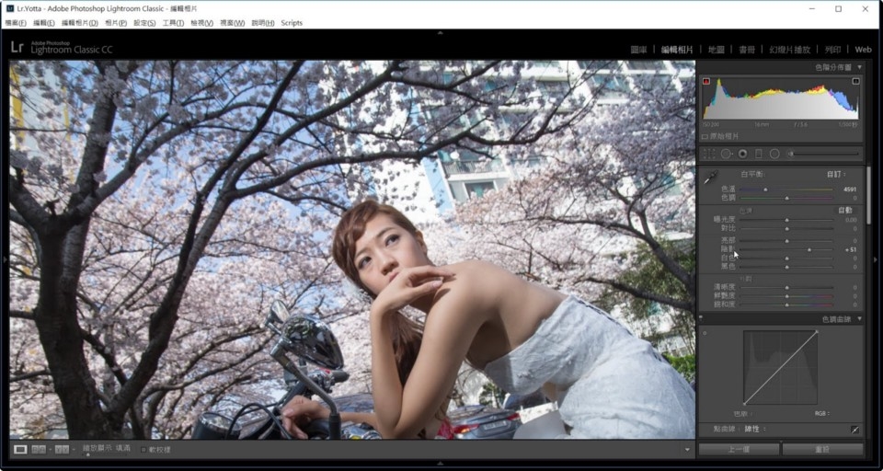This screenshot has height=471, width=883.
Task: Expand the bottom filmstrip panel
Action: 441,464
